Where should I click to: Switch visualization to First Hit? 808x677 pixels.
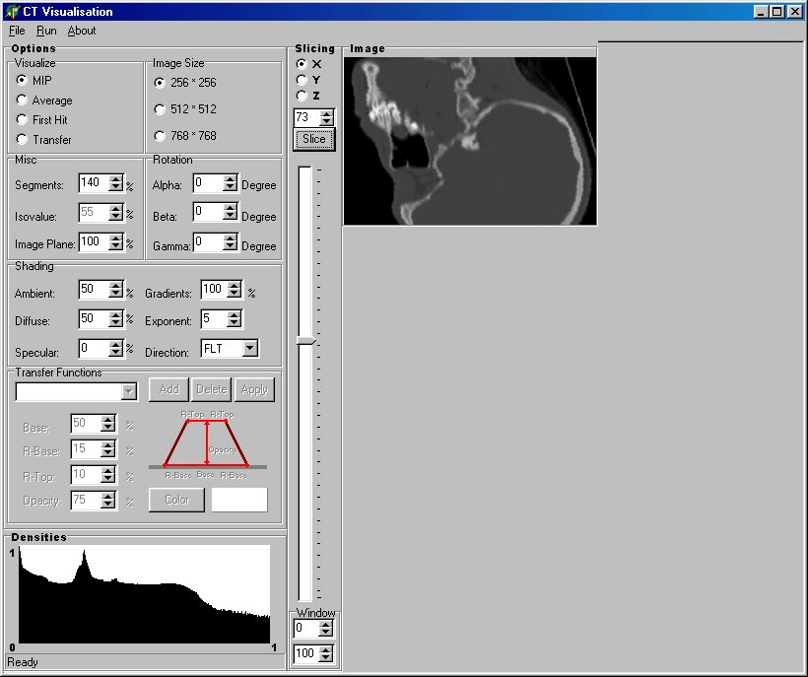pyautogui.click(x=23, y=120)
